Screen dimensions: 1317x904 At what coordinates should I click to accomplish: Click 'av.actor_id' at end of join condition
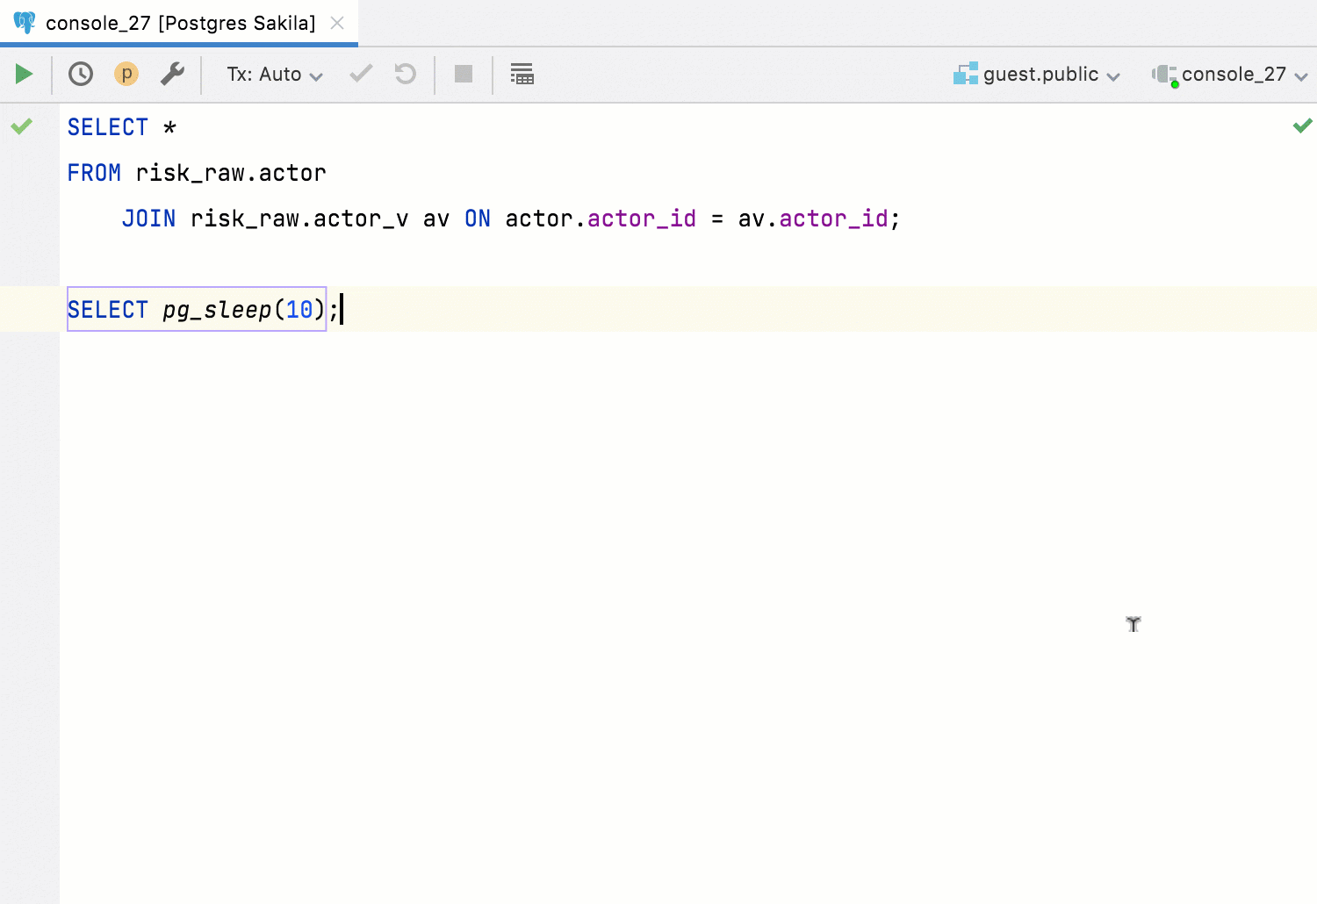click(813, 219)
